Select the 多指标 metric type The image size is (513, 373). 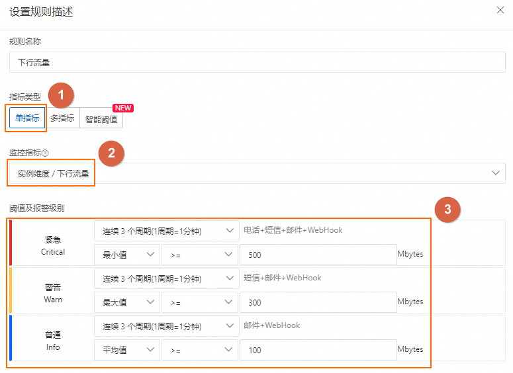point(62,118)
